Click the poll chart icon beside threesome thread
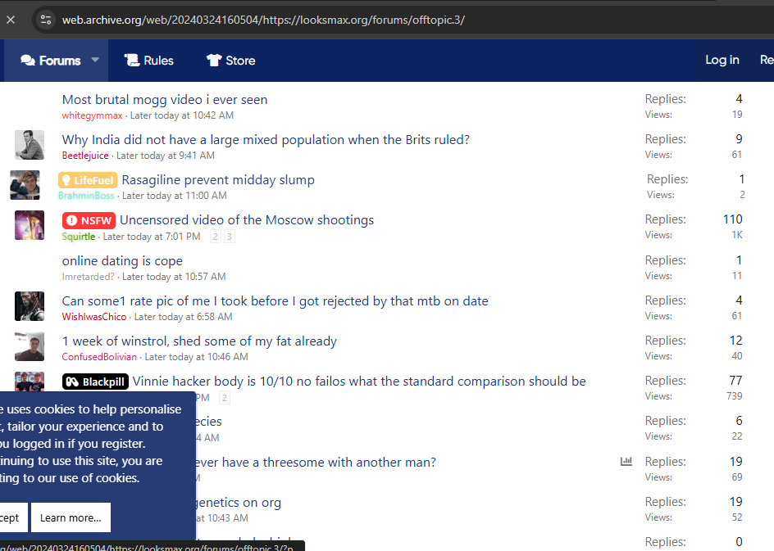The image size is (774, 551). (x=626, y=462)
